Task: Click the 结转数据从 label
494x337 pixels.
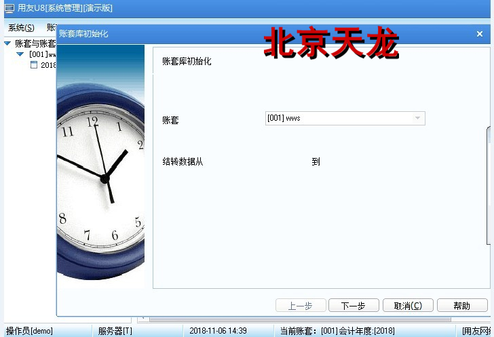Action: [x=183, y=161]
